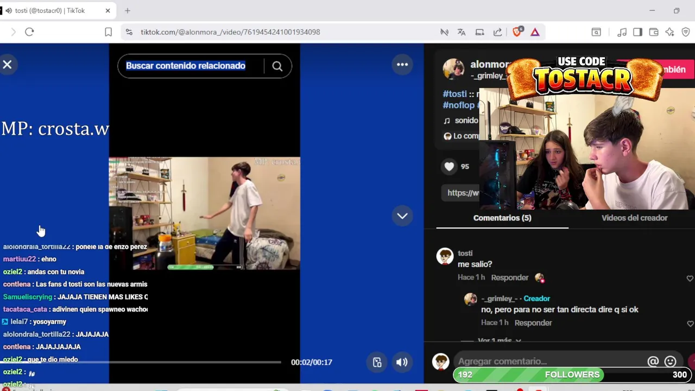The height and width of the screenshot is (391, 695).
Task: Open -_grimley_- creator reply username
Action: point(500,299)
